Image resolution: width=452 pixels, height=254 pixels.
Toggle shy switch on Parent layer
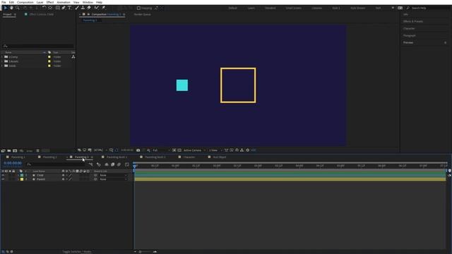[63, 179]
